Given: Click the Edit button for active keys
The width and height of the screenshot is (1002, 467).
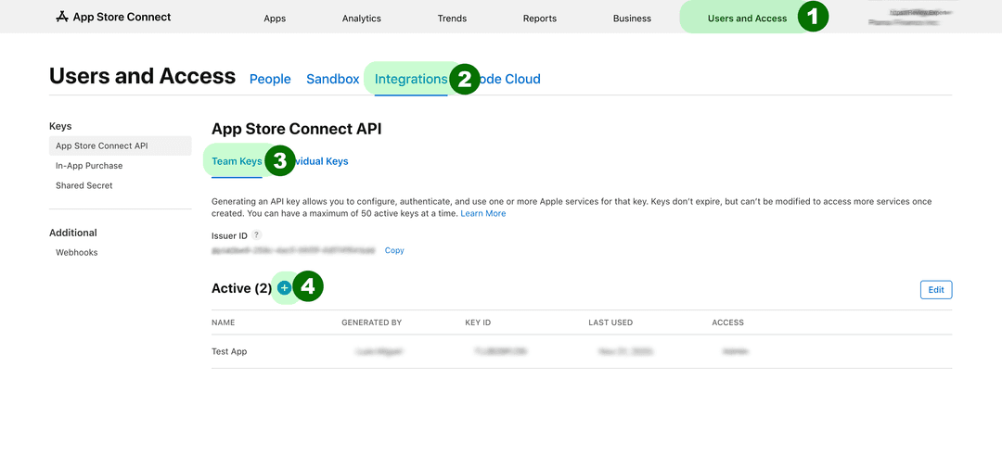Looking at the screenshot, I should [936, 290].
